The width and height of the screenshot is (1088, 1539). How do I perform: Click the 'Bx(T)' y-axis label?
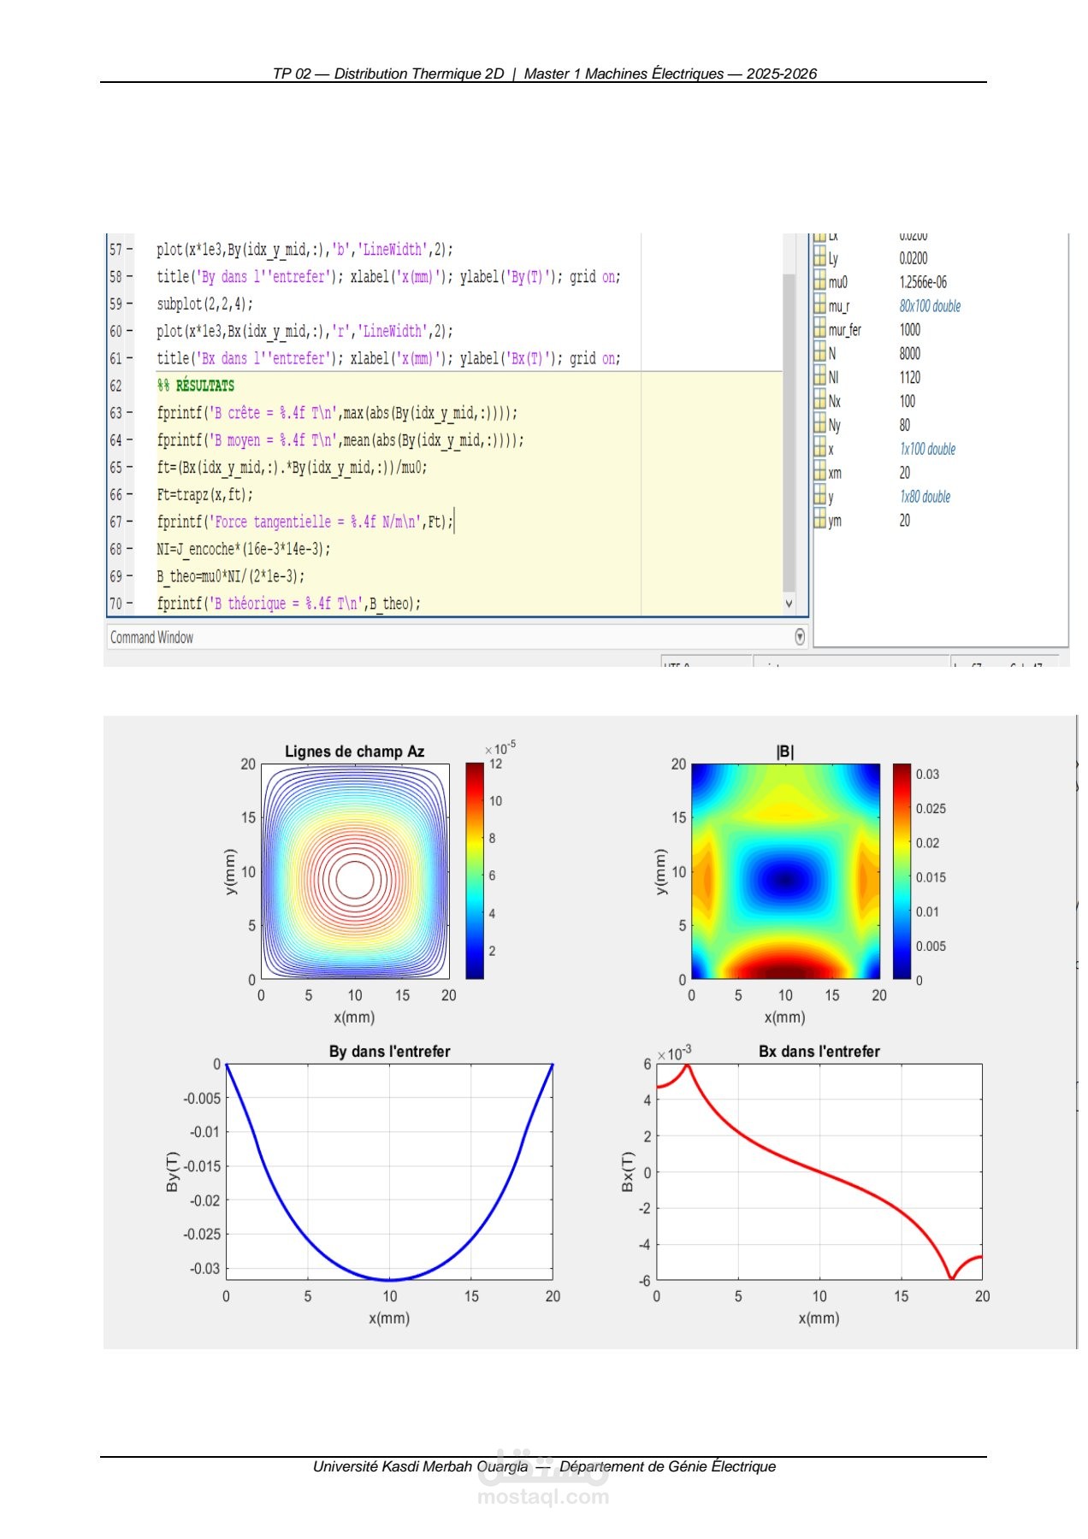pyautogui.click(x=628, y=1172)
